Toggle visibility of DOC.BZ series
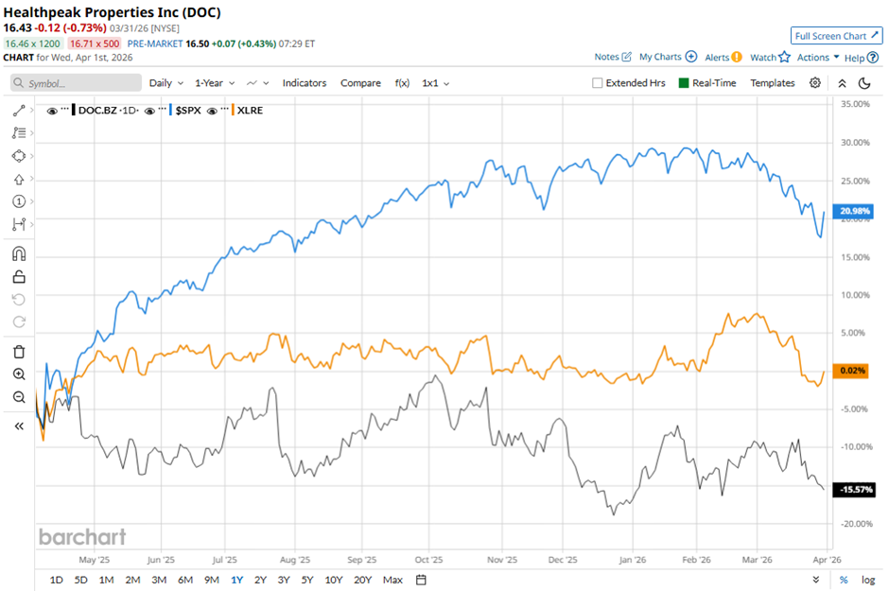 click(52, 111)
